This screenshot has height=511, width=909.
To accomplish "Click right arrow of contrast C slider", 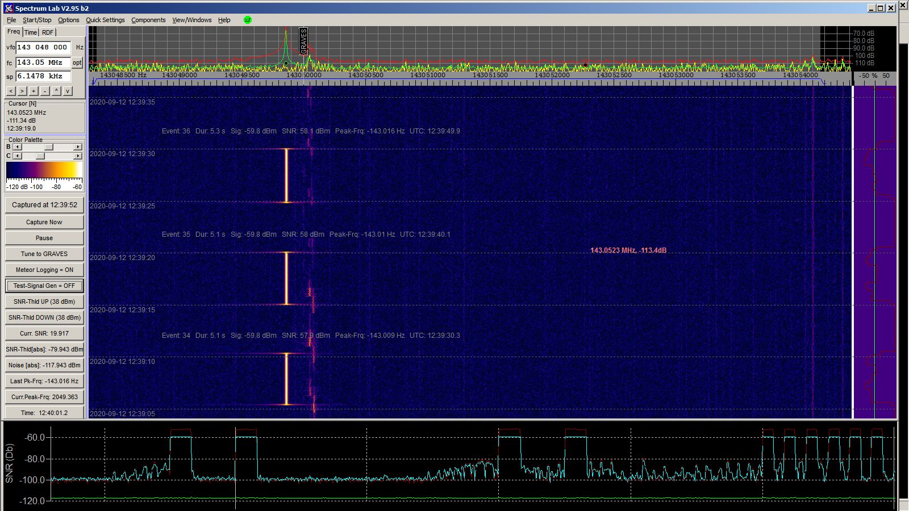I will tap(78, 156).
